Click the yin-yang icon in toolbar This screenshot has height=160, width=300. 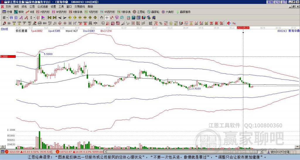coord(229,23)
